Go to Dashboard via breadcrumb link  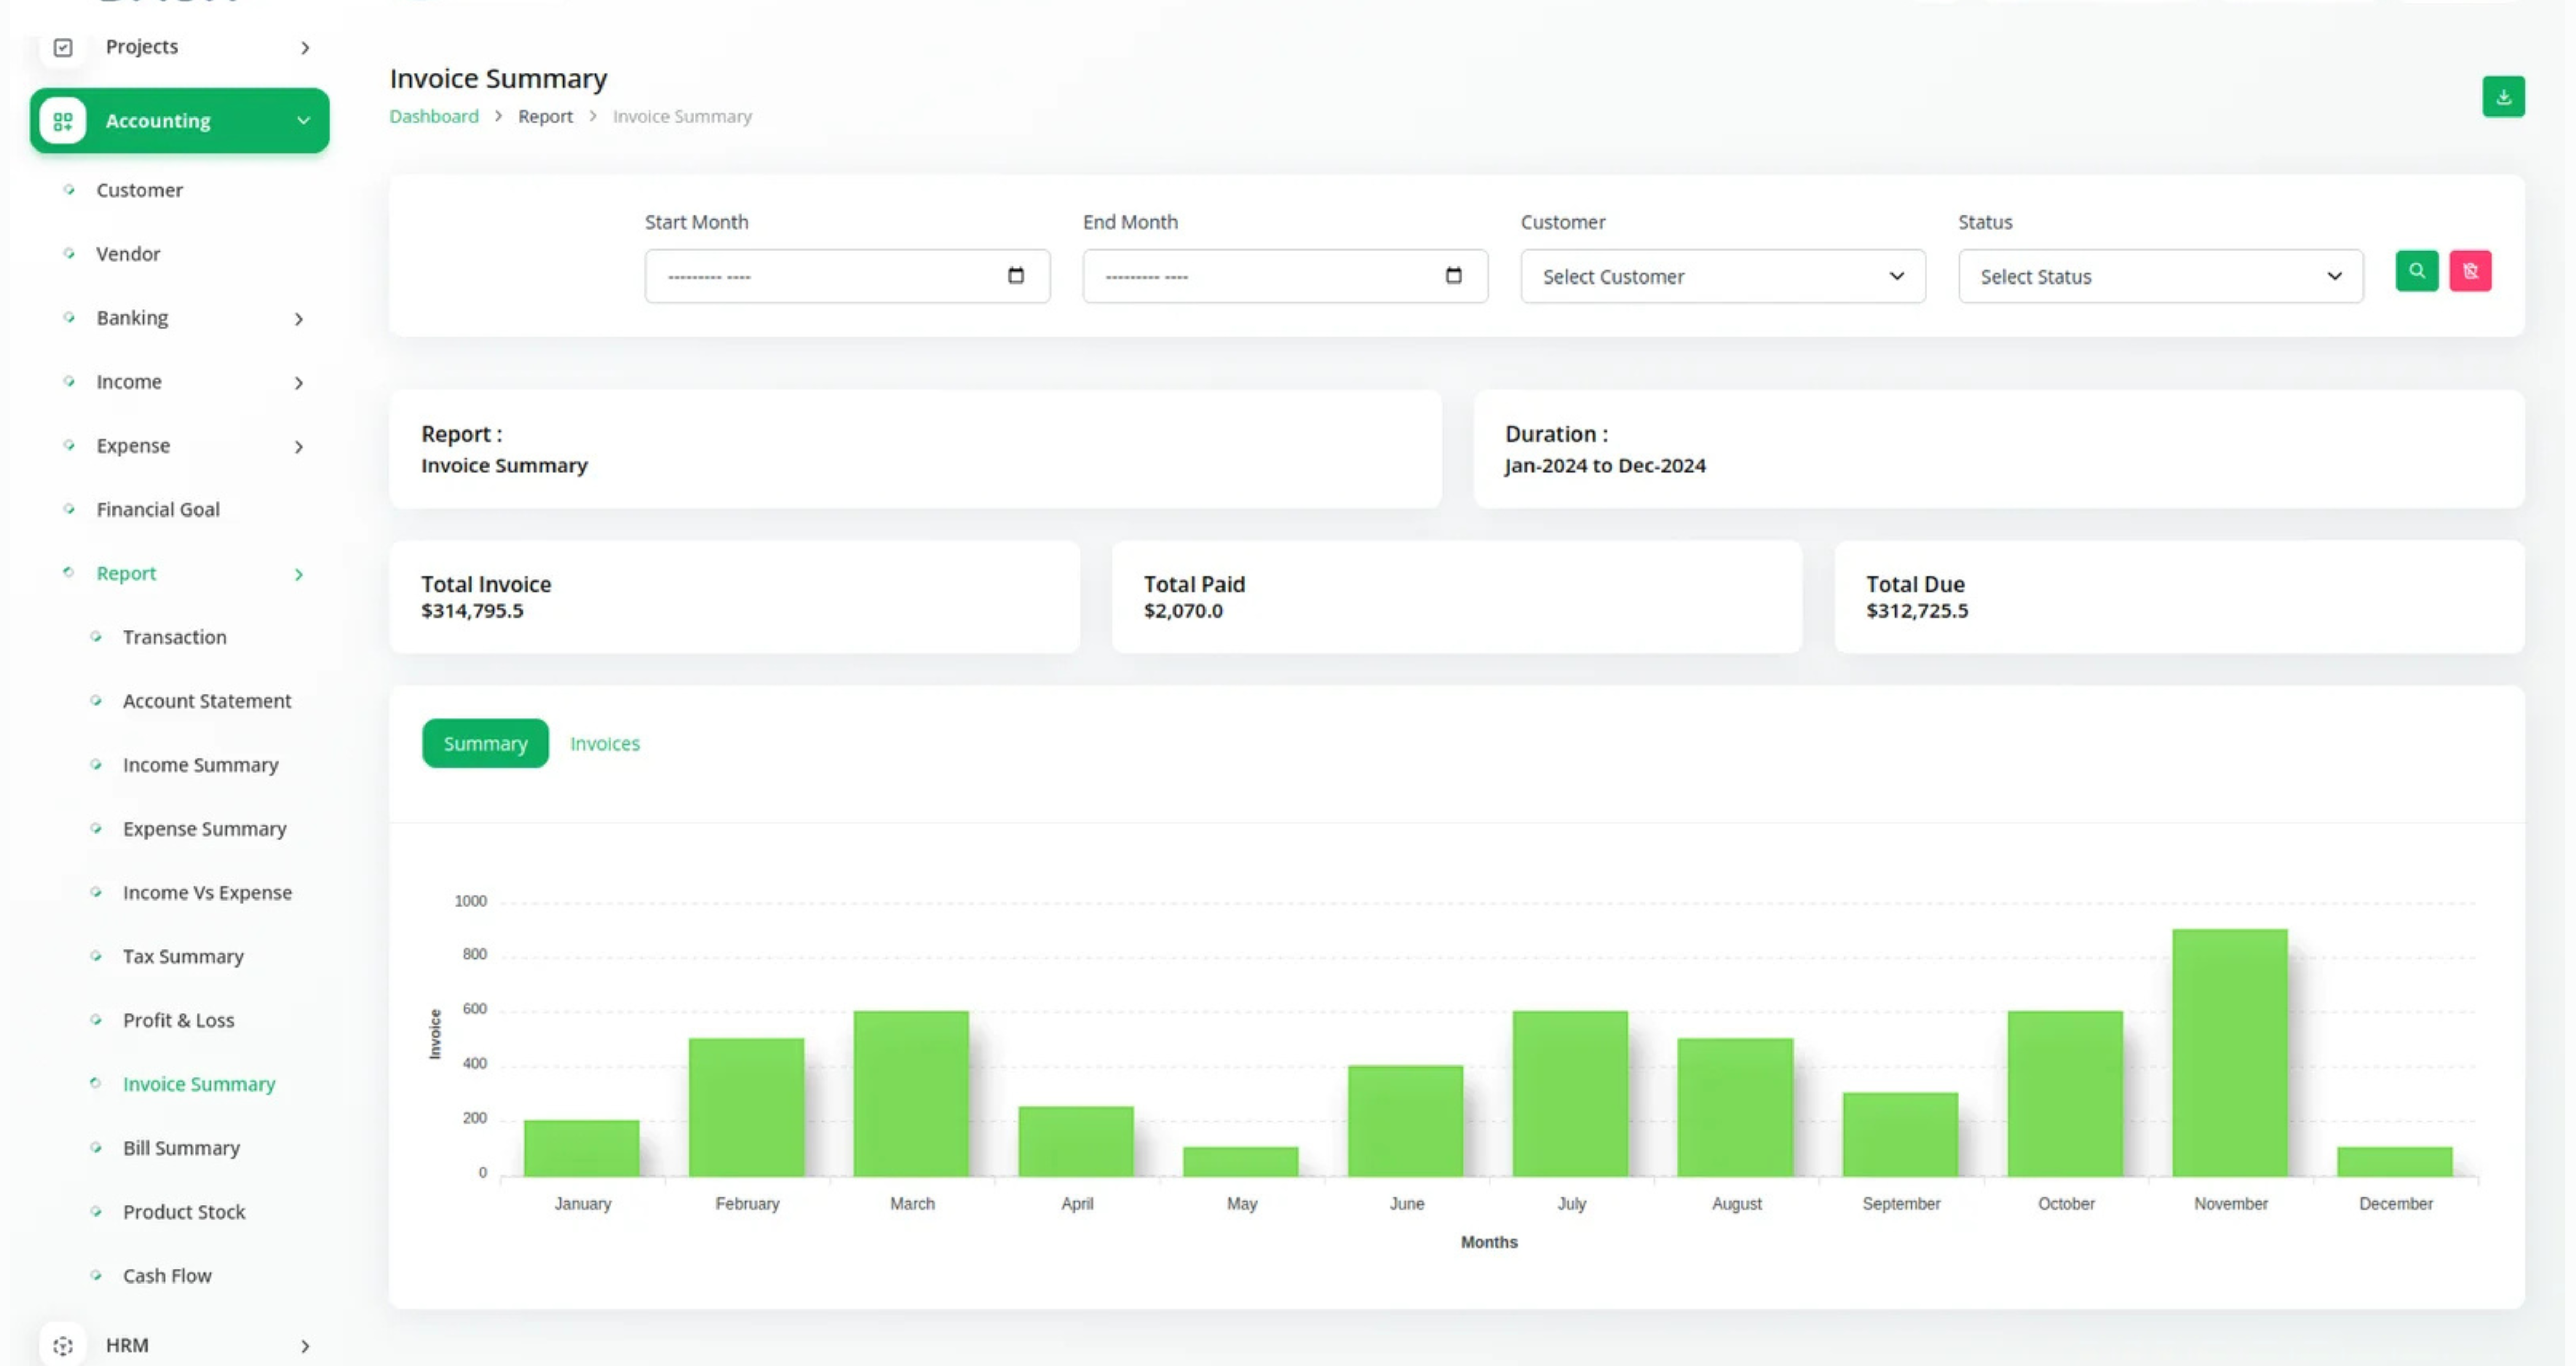[434, 116]
